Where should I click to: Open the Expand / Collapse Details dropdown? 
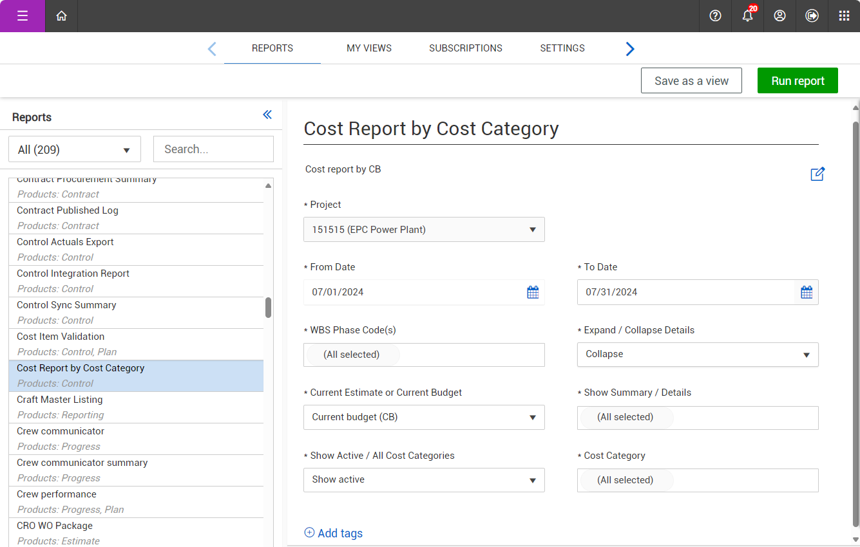(698, 355)
